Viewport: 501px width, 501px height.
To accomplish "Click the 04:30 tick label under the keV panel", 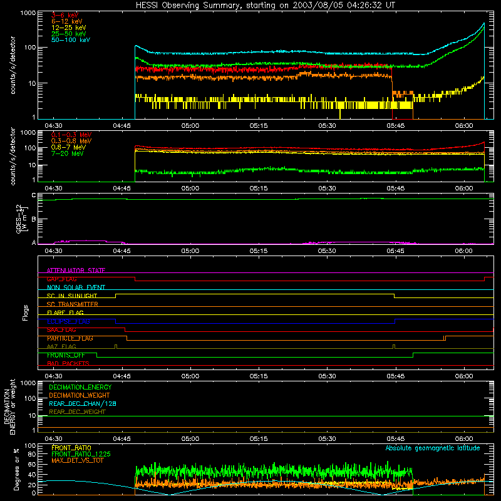I will pyautogui.click(x=53, y=126).
